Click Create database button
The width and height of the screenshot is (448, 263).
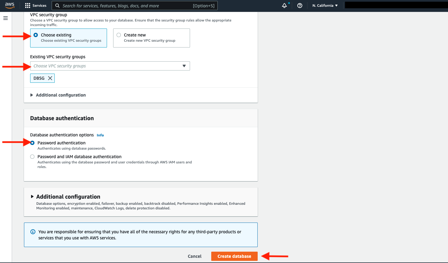(234, 256)
